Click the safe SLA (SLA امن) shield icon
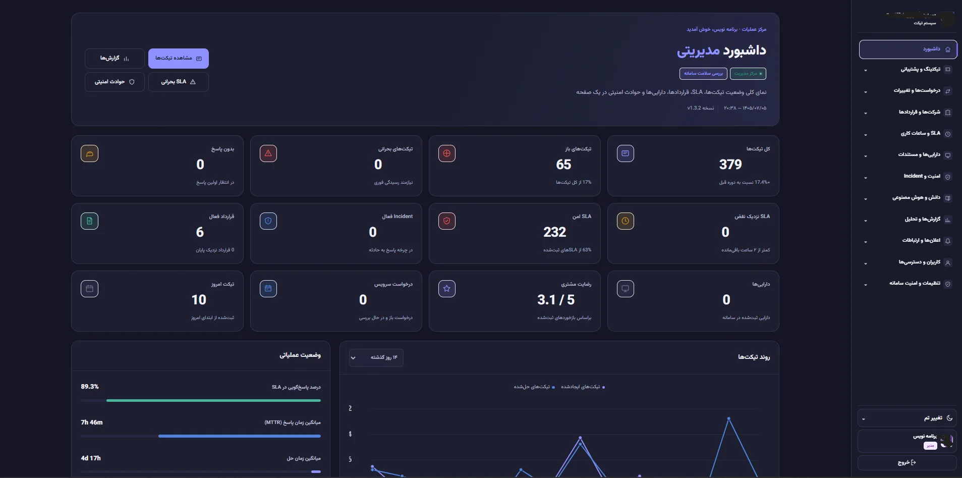Image resolution: width=962 pixels, height=478 pixels. pos(447,221)
